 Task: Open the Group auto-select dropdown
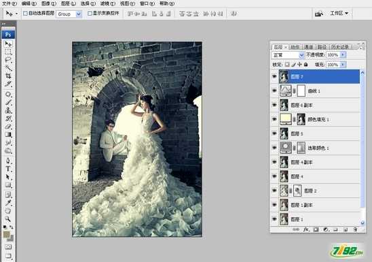69,14
